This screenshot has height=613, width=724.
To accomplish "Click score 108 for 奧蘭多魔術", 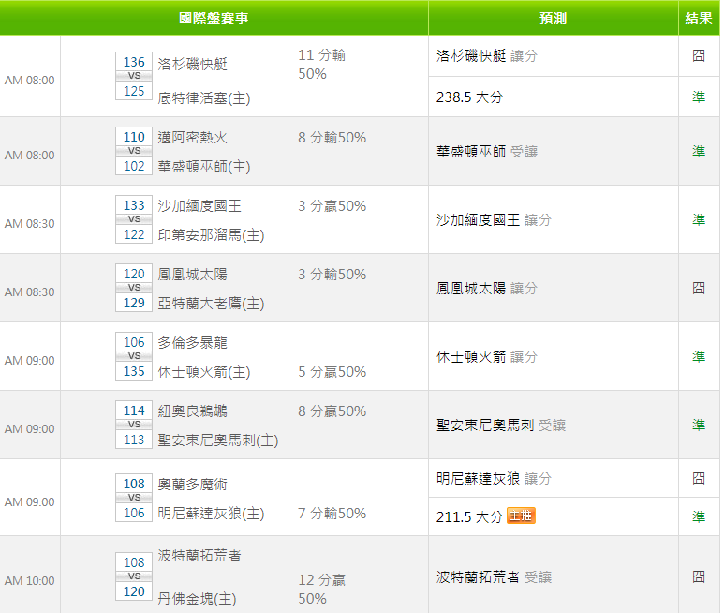I will point(134,484).
